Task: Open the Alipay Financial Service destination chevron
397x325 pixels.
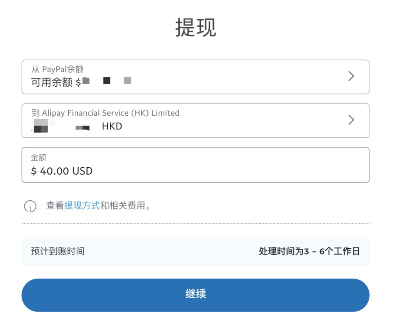Action: click(x=351, y=120)
